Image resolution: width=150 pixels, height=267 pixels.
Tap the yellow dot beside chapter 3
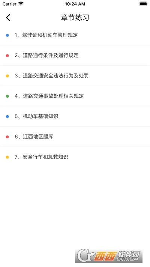coord(7,76)
